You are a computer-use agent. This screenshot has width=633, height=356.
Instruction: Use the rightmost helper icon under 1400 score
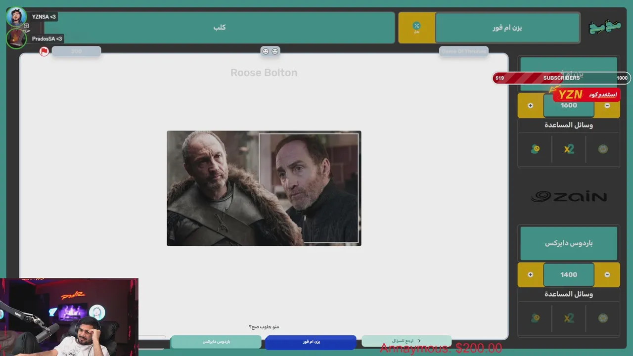(x=602, y=318)
